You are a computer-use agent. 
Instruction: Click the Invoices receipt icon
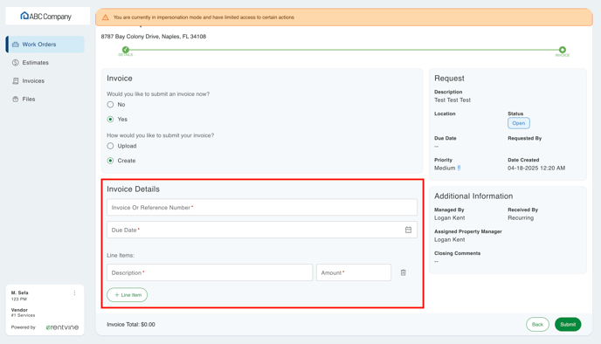[16, 81]
